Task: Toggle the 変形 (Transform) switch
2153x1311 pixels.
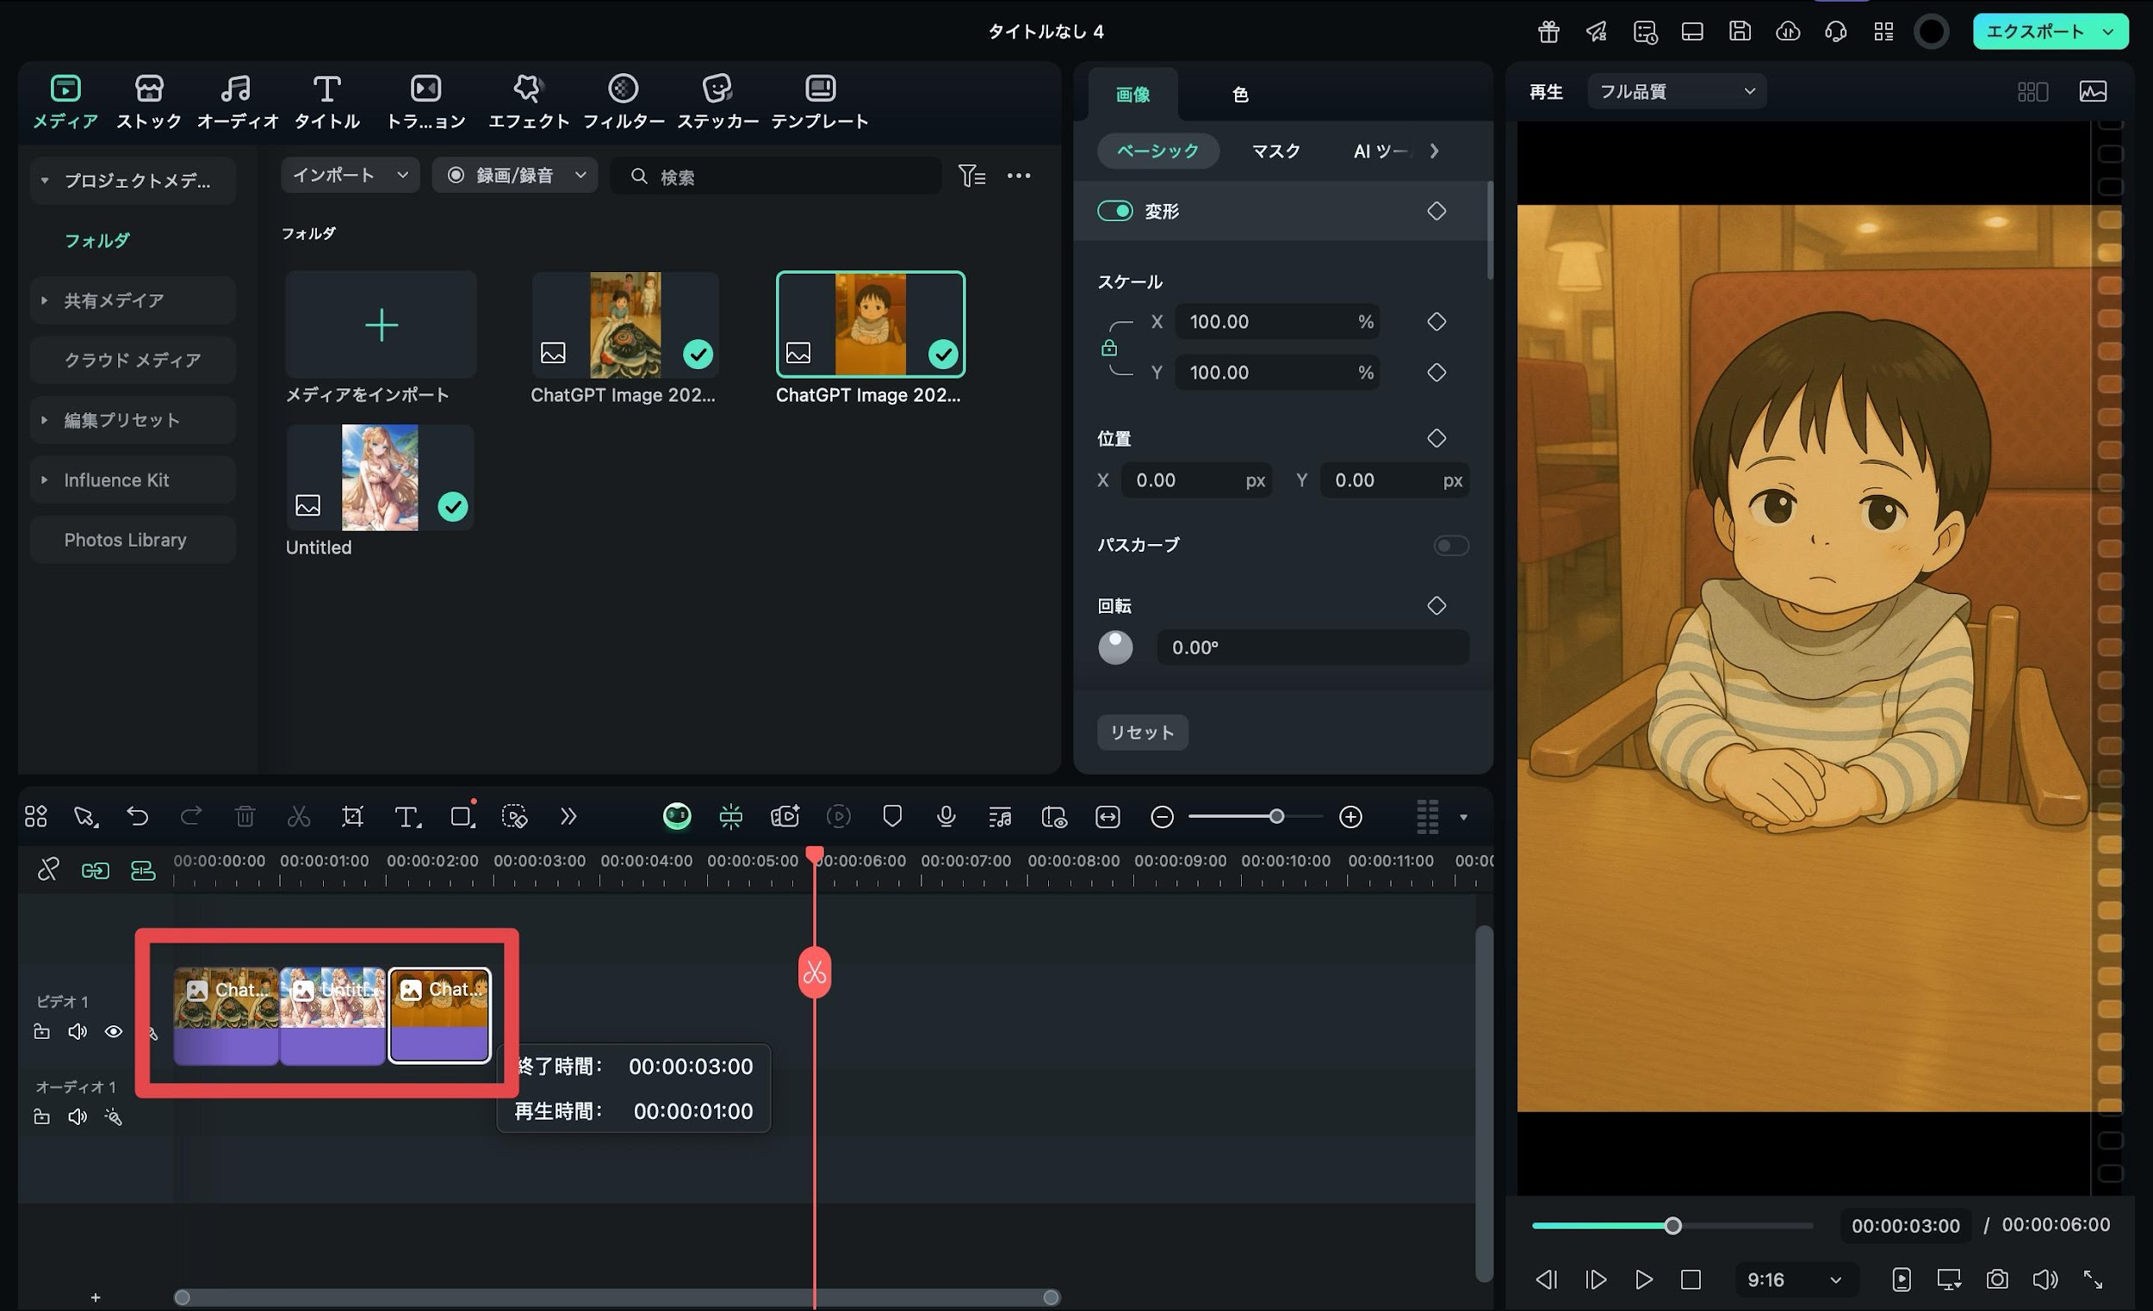Action: (x=1115, y=211)
